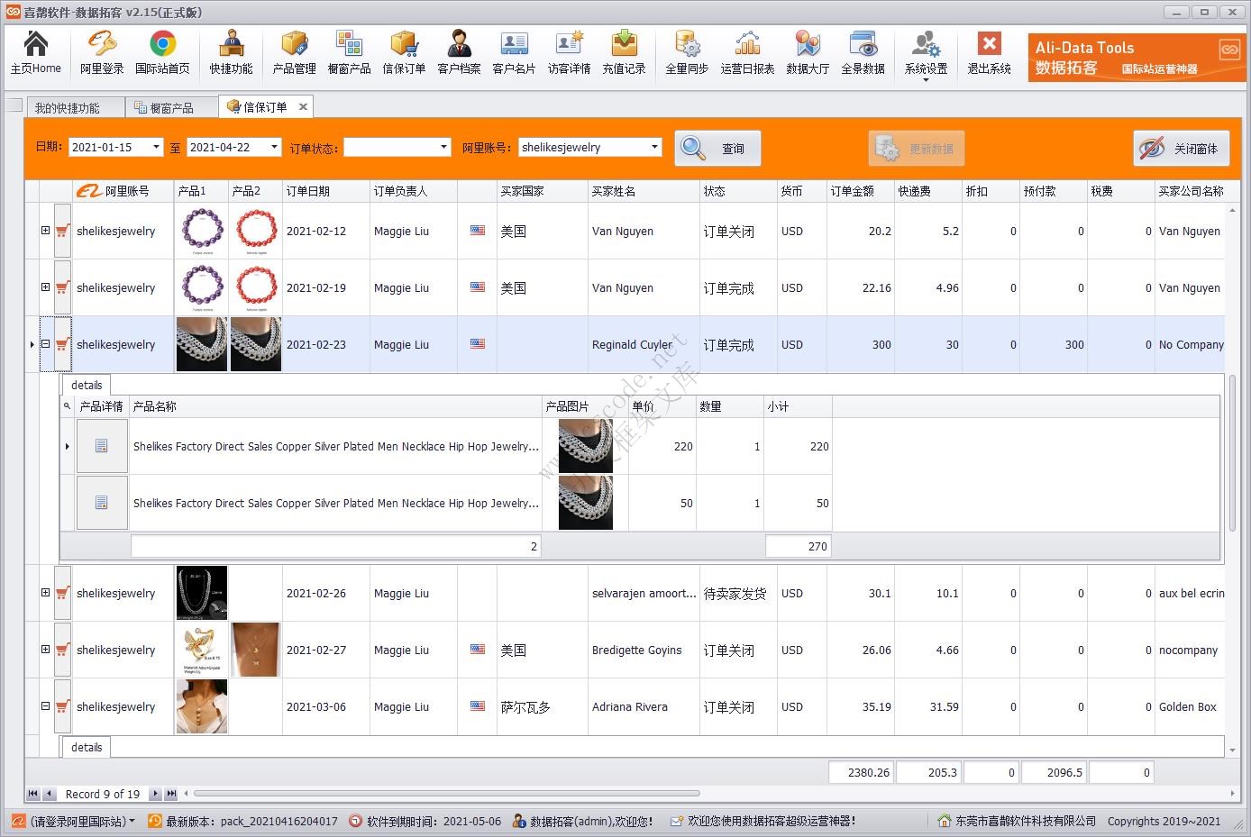Sort by 订单日期 column header
1251x837 pixels.
click(325, 191)
